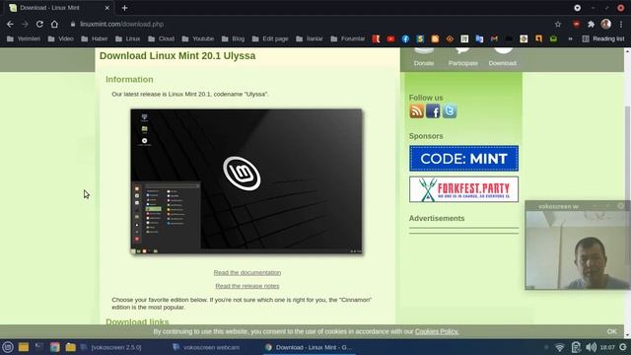Open the Youtube bookmarks folder
This screenshot has width=631, height=355.
(197, 38)
